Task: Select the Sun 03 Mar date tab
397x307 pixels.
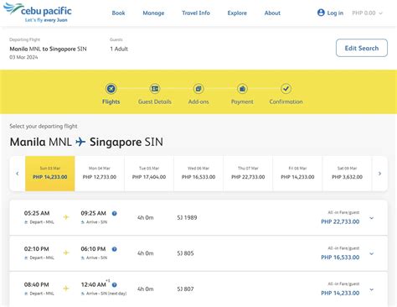Action: tap(50, 174)
